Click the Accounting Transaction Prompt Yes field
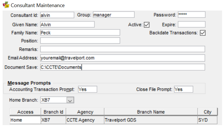Viewport: 224px width, 128px height. click(x=87, y=90)
